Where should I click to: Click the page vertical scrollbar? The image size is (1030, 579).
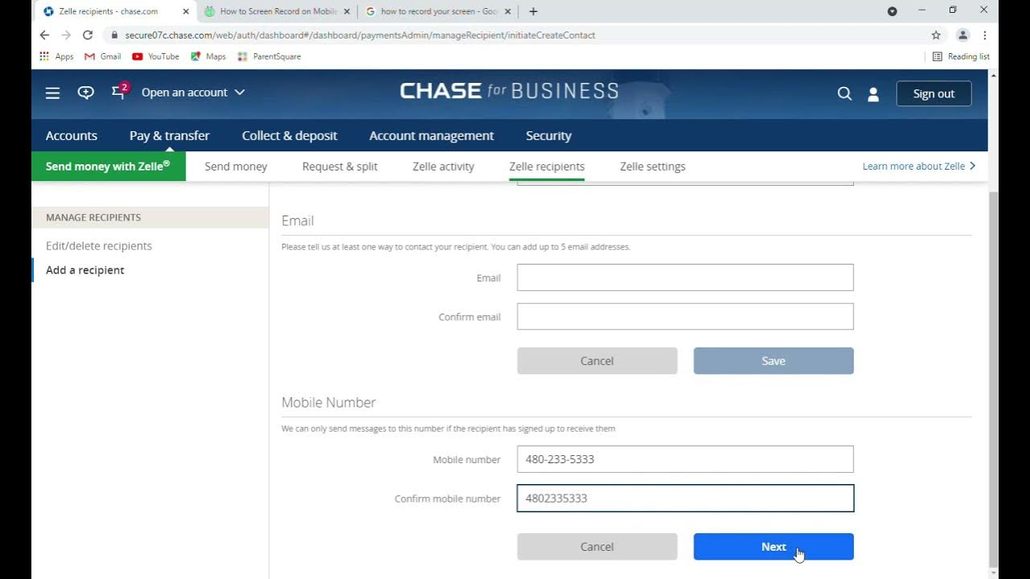(x=993, y=378)
